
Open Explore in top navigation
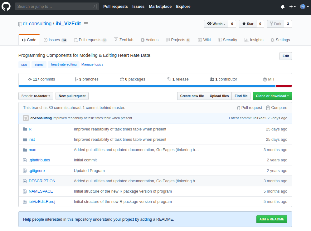click(183, 7)
